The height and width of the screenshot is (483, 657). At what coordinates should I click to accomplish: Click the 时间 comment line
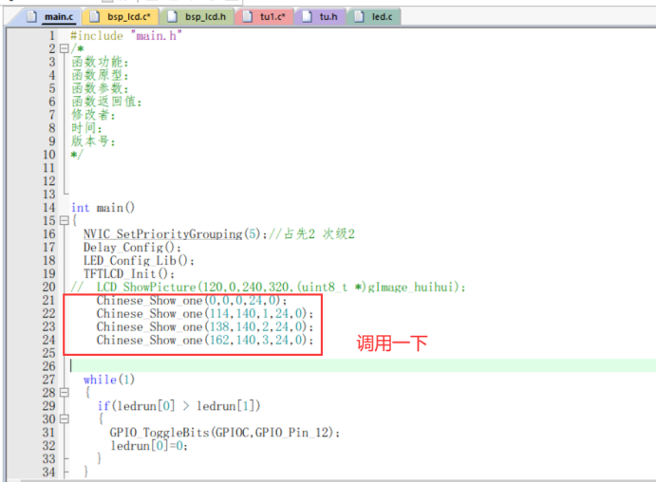pyautogui.click(x=86, y=128)
